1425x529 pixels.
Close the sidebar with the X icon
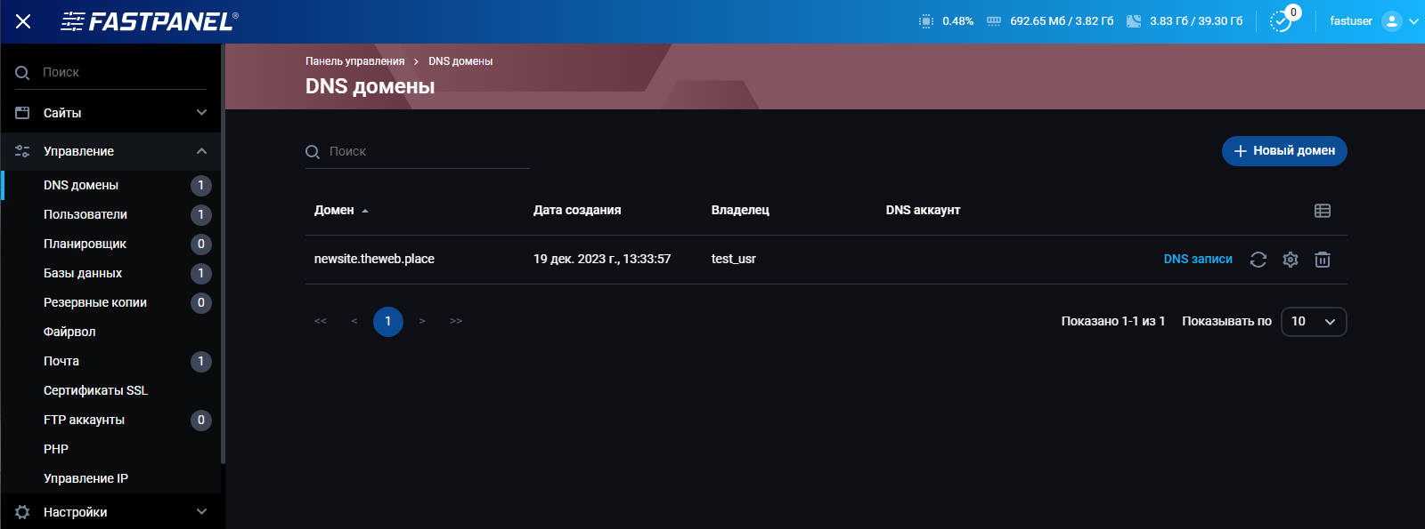click(x=23, y=21)
